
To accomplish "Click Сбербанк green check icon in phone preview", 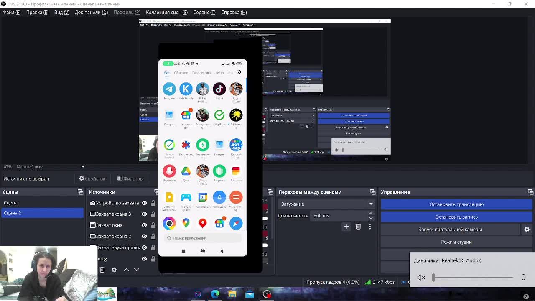I will click(x=219, y=115).
